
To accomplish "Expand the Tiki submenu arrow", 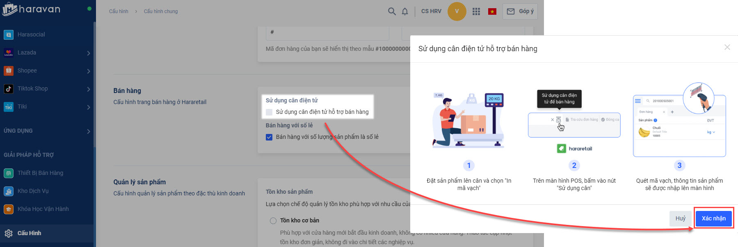I will pyautogui.click(x=89, y=107).
